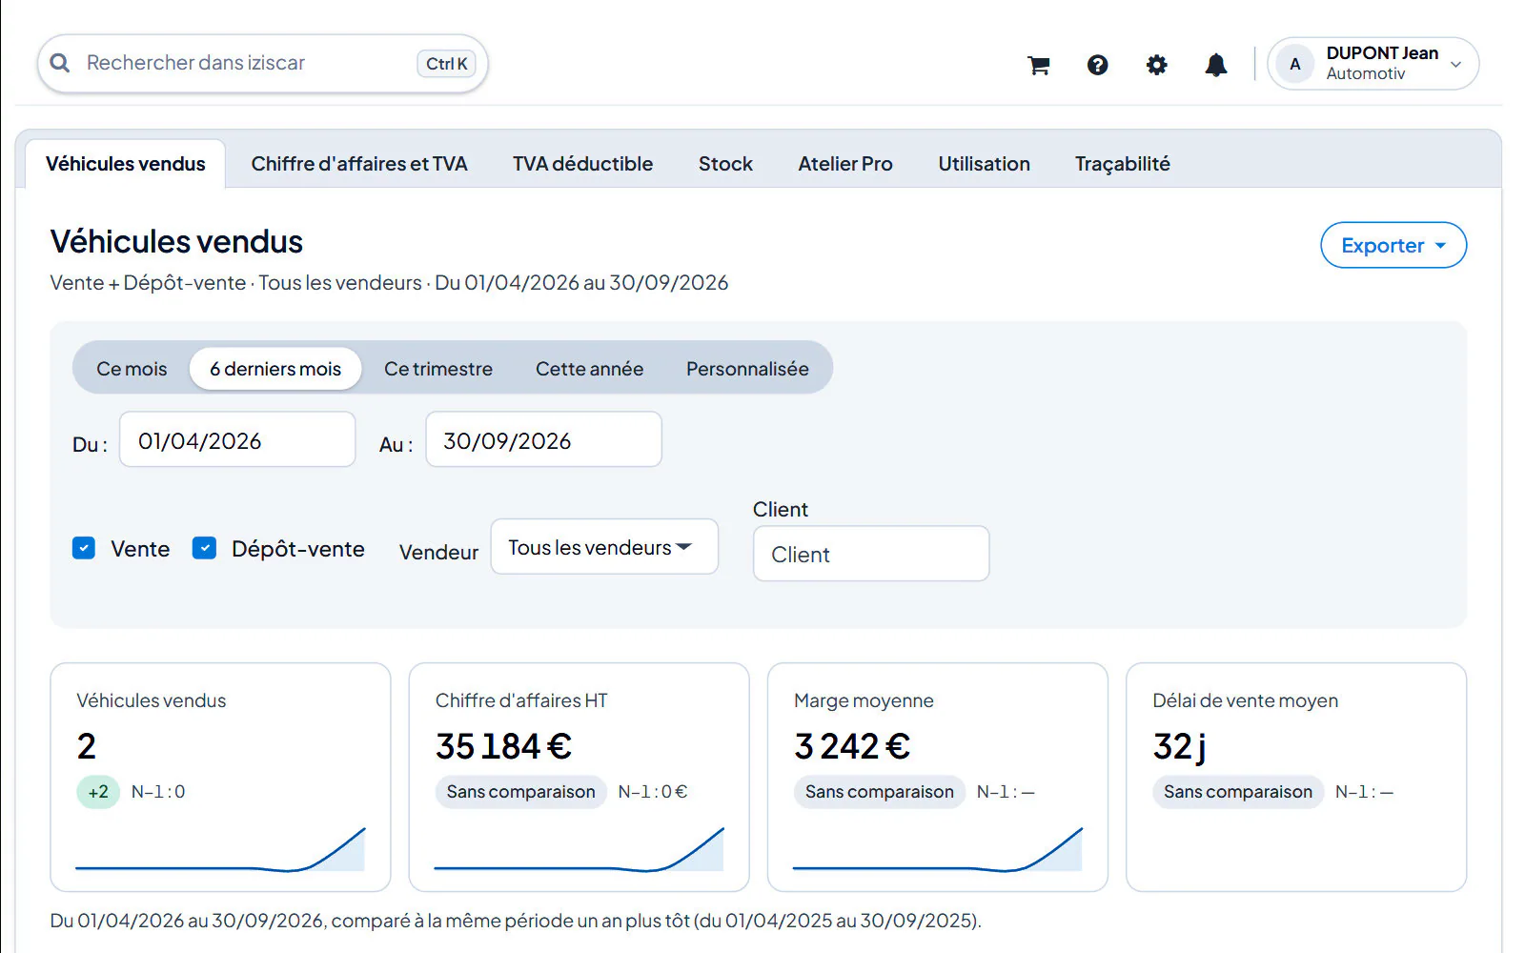Select the Personnalisée period button

coord(747,369)
